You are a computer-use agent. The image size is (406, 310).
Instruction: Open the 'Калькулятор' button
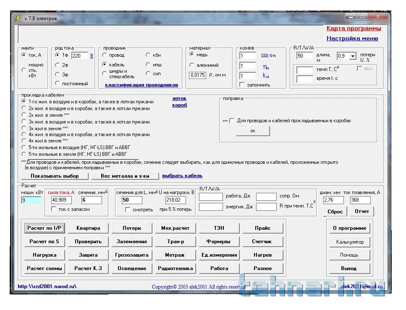coord(349,242)
